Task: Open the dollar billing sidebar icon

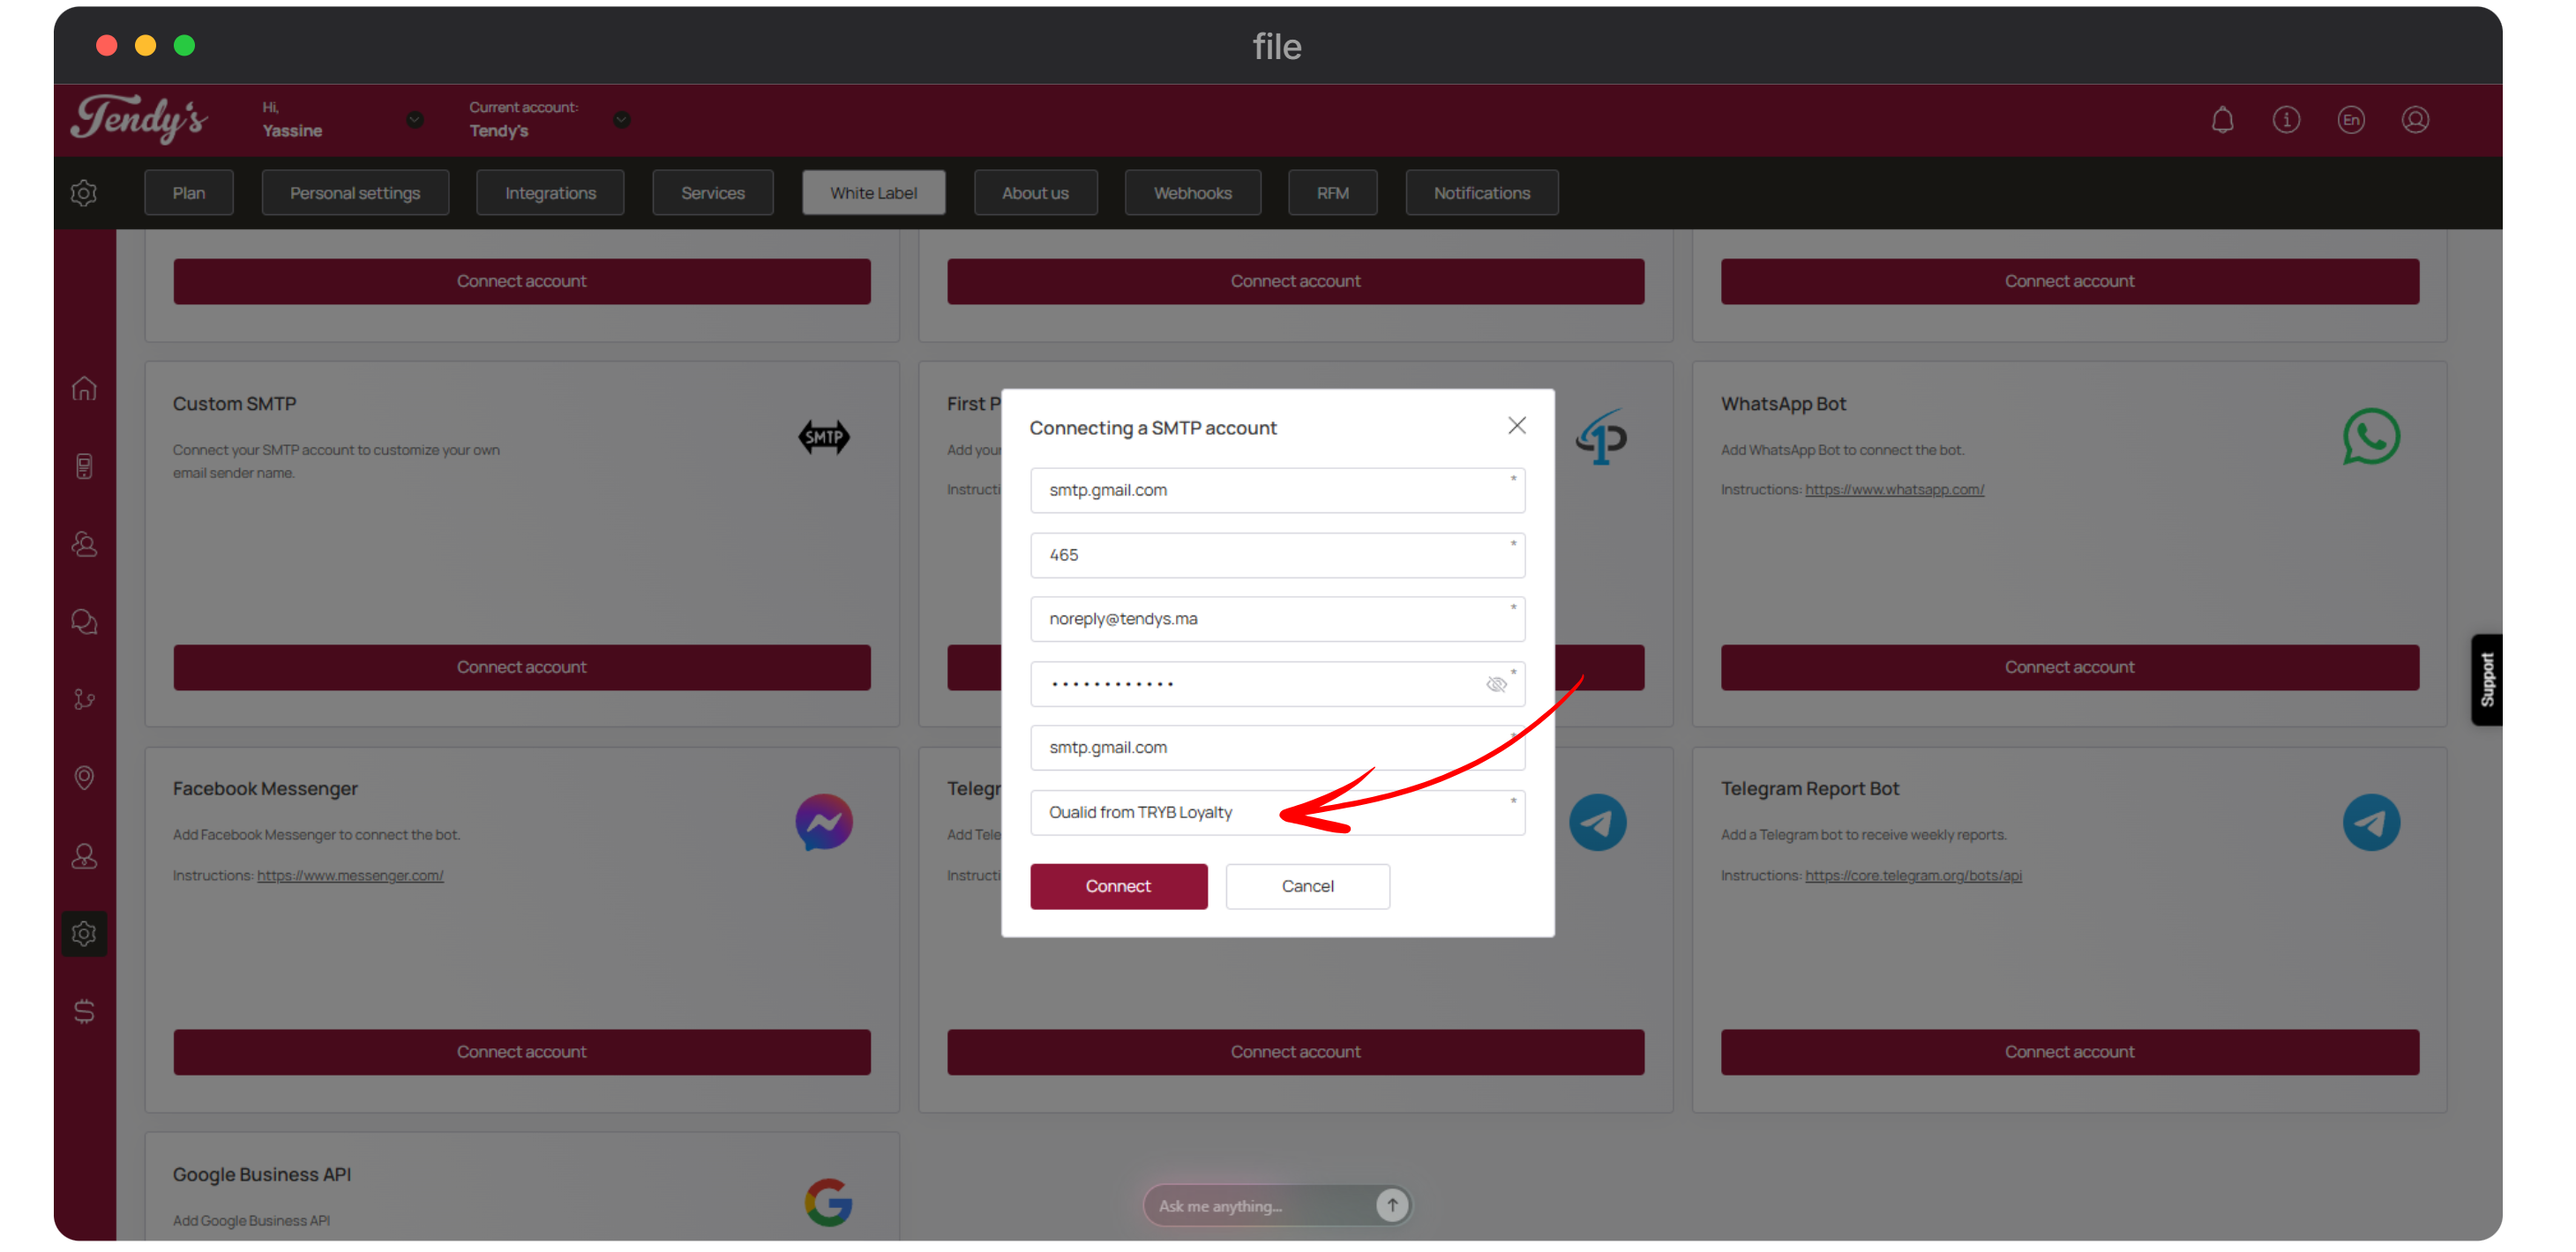Action: pyautogui.click(x=84, y=1011)
